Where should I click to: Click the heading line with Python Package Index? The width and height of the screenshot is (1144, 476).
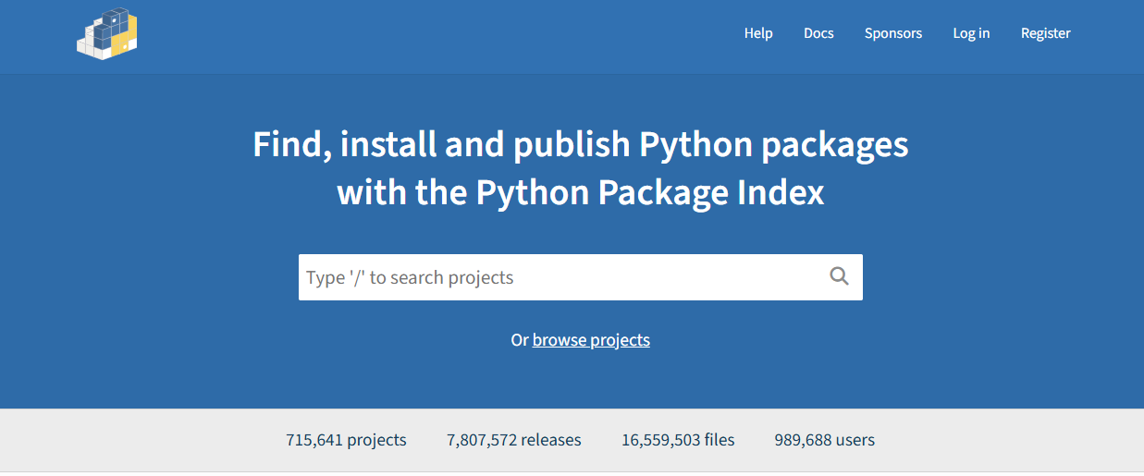(580, 192)
